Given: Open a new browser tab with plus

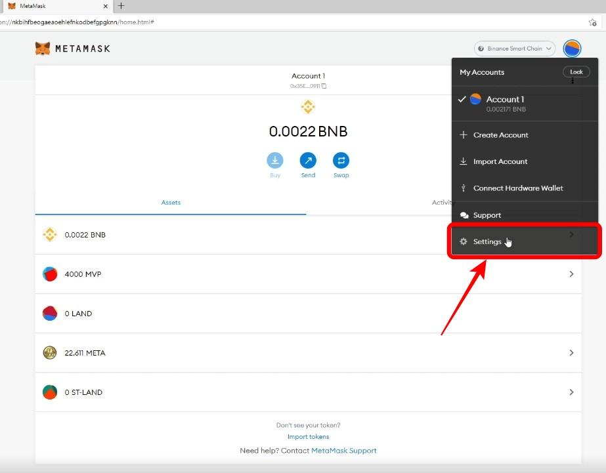Looking at the screenshot, I should click(x=121, y=6).
